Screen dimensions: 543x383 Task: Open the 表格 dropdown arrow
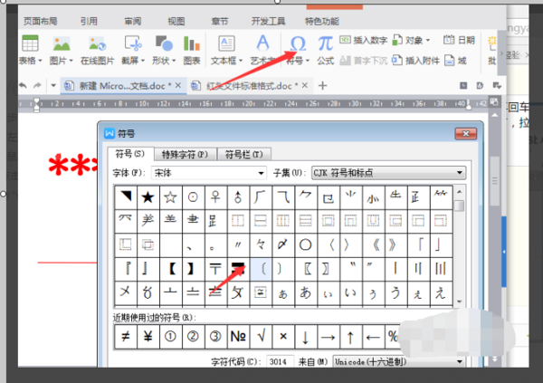(40, 61)
